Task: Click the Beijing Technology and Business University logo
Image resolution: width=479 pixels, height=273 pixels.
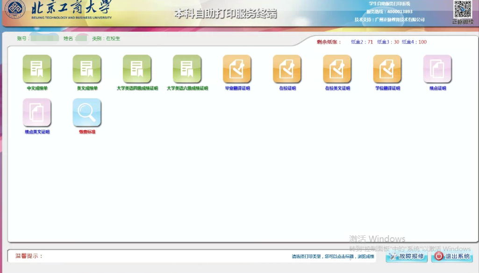Action: pyautogui.click(x=15, y=9)
